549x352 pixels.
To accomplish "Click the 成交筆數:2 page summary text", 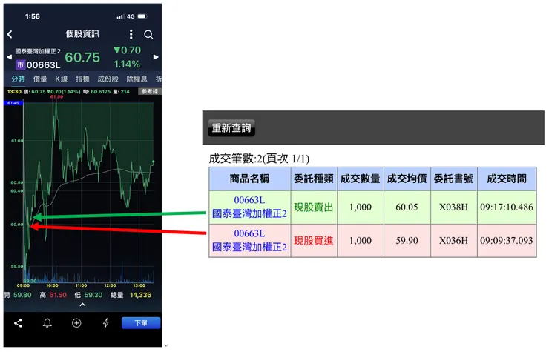I will [x=259, y=159].
